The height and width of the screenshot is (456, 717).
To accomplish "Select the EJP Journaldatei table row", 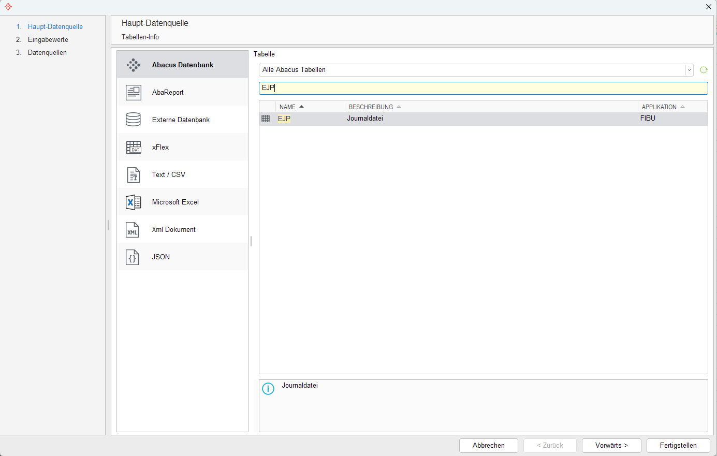I will click(484, 119).
